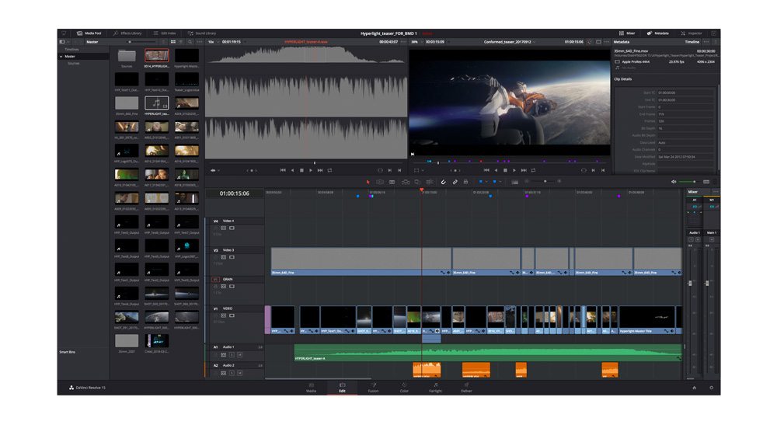Collapse the Master bin in the sidebar
The width and height of the screenshot is (777, 425).
click(61, 57)
